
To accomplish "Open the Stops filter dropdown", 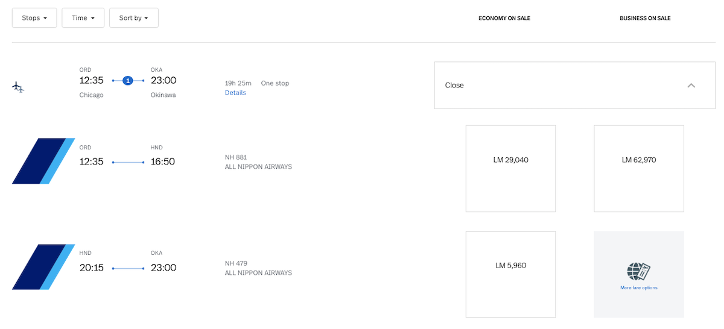I will coord(34,18).
